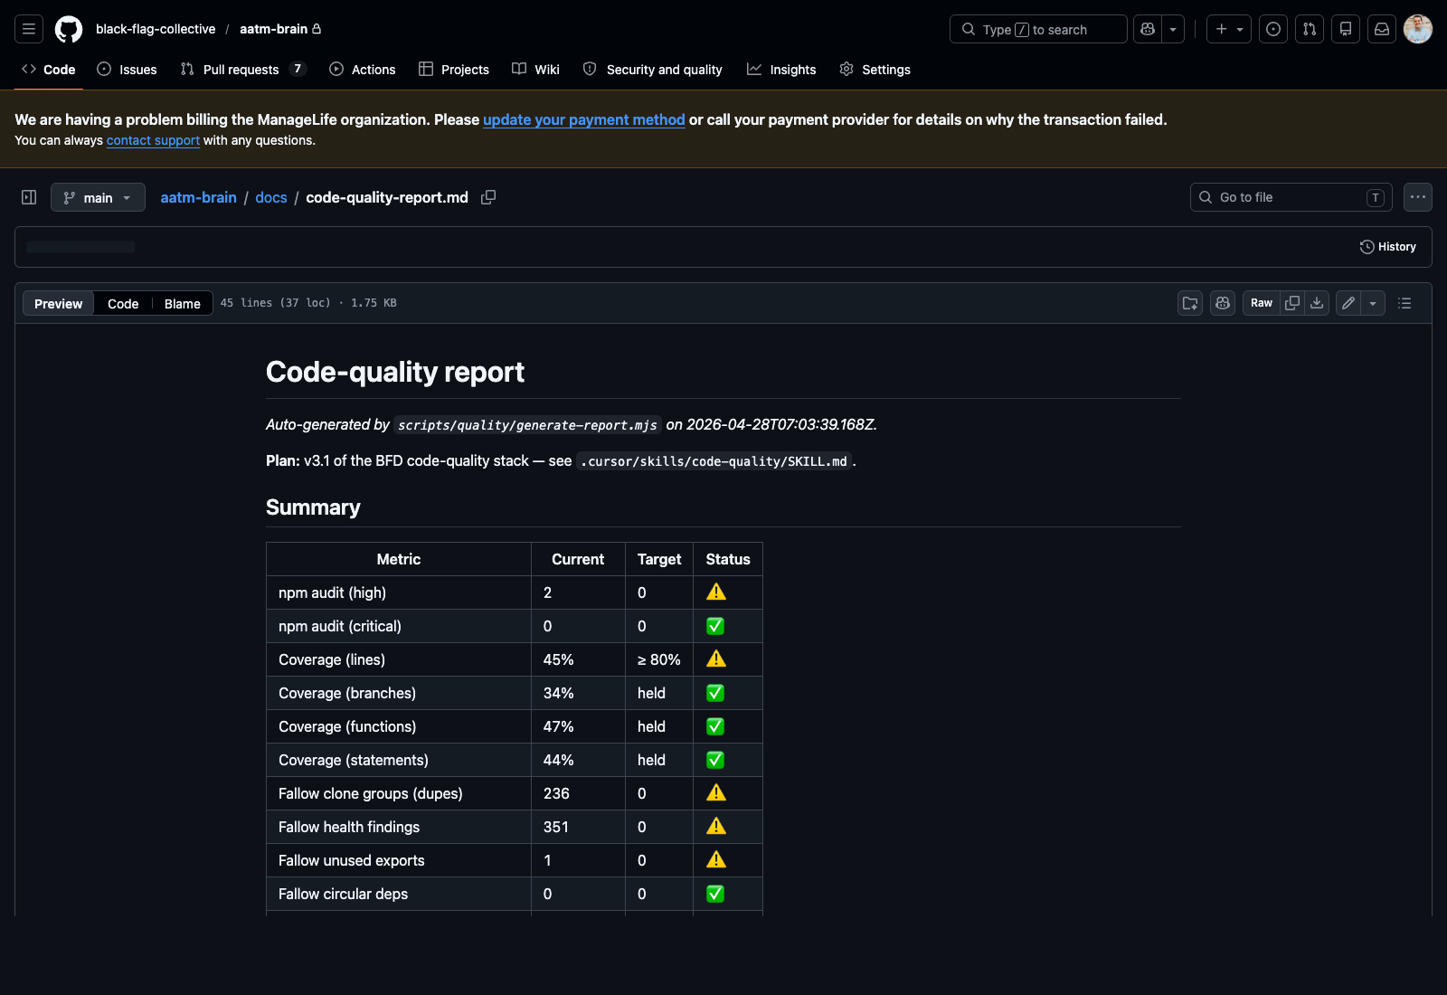View the file History
1447x995 pixels.
coord(1387,246)
